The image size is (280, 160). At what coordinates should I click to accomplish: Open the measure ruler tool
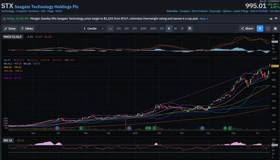[110, 28]
